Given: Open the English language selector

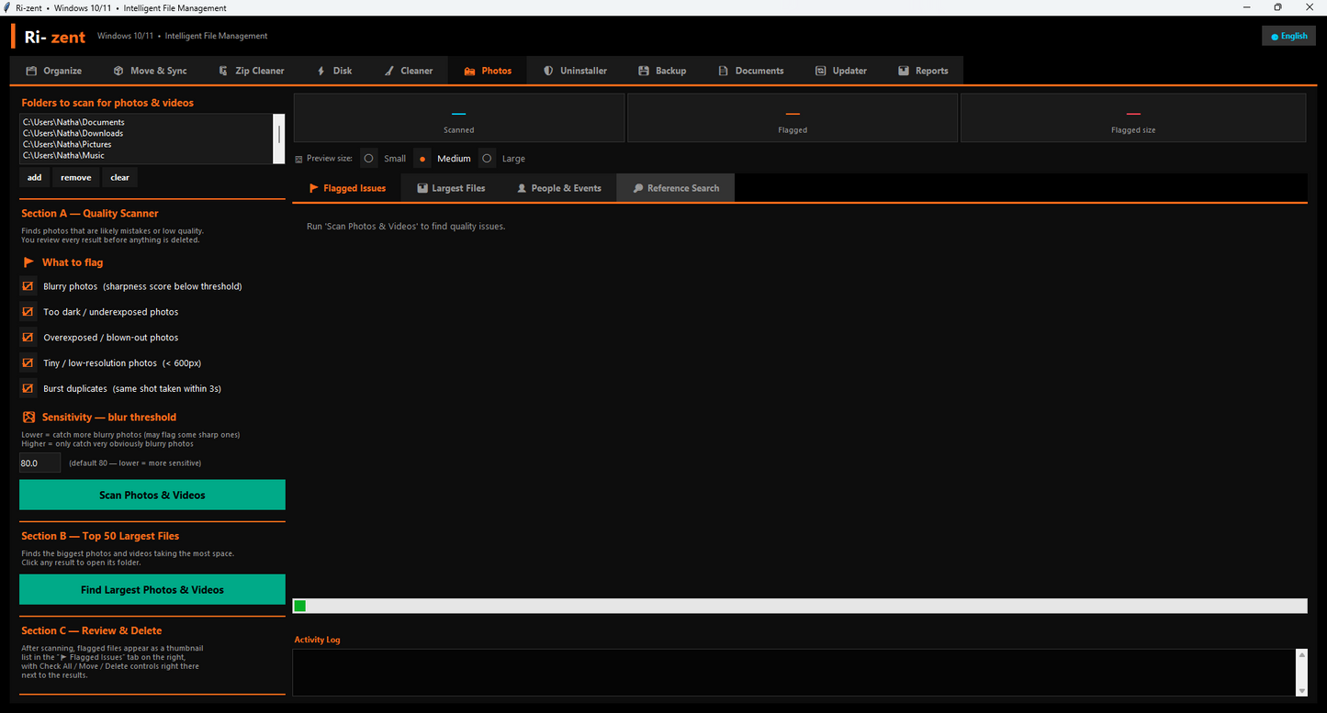Looking at the screenshot, I should (x=1288, y=36).
